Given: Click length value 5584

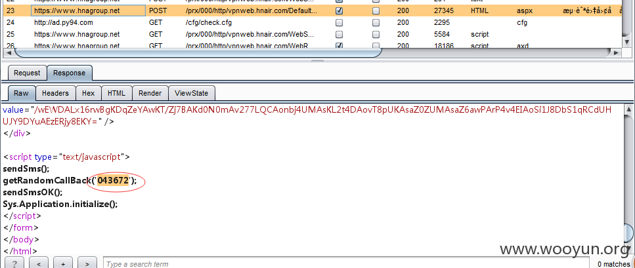Looking at the screenshot, I should coord(441,34).
